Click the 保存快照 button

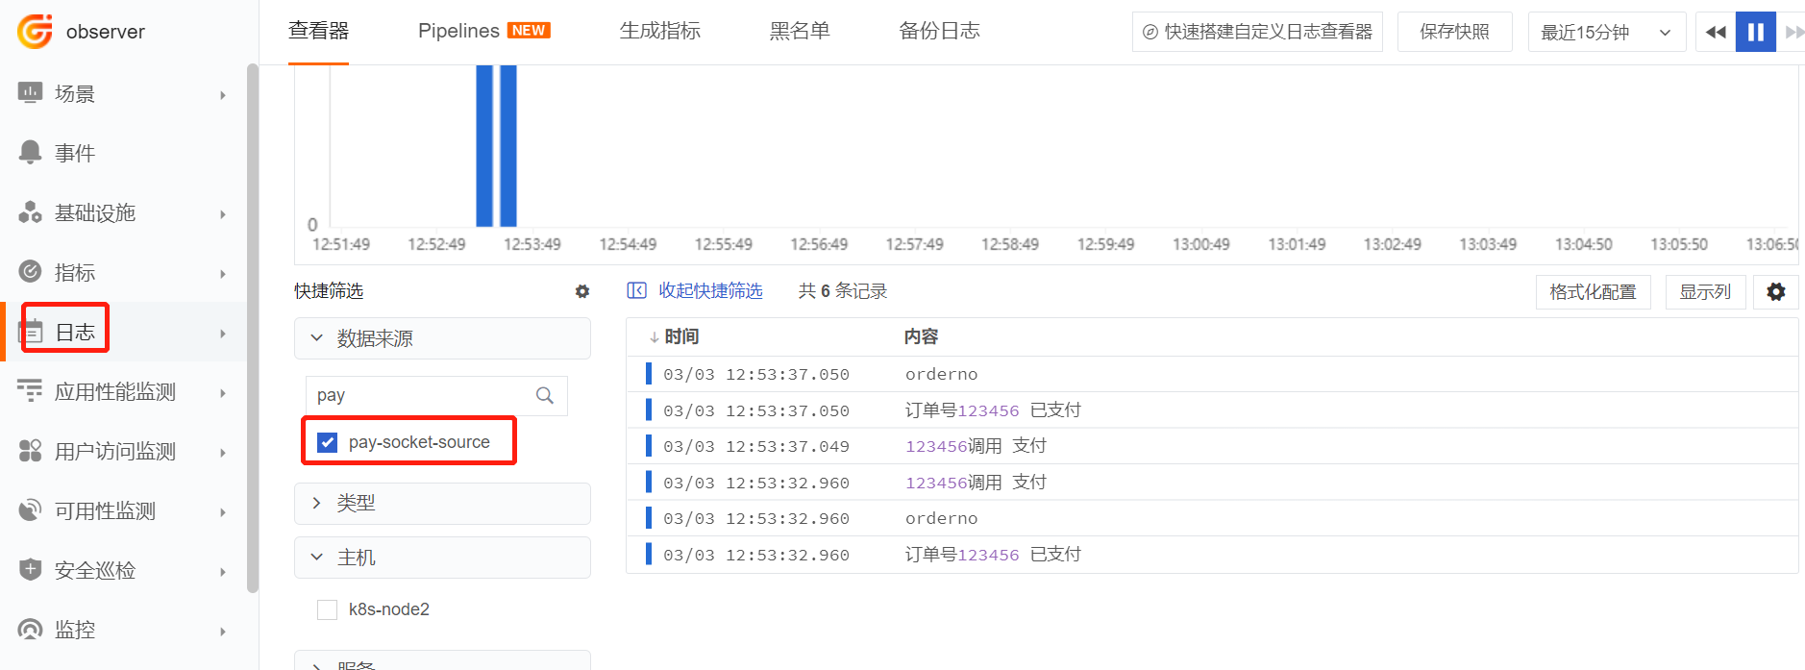pos(1454,32)
